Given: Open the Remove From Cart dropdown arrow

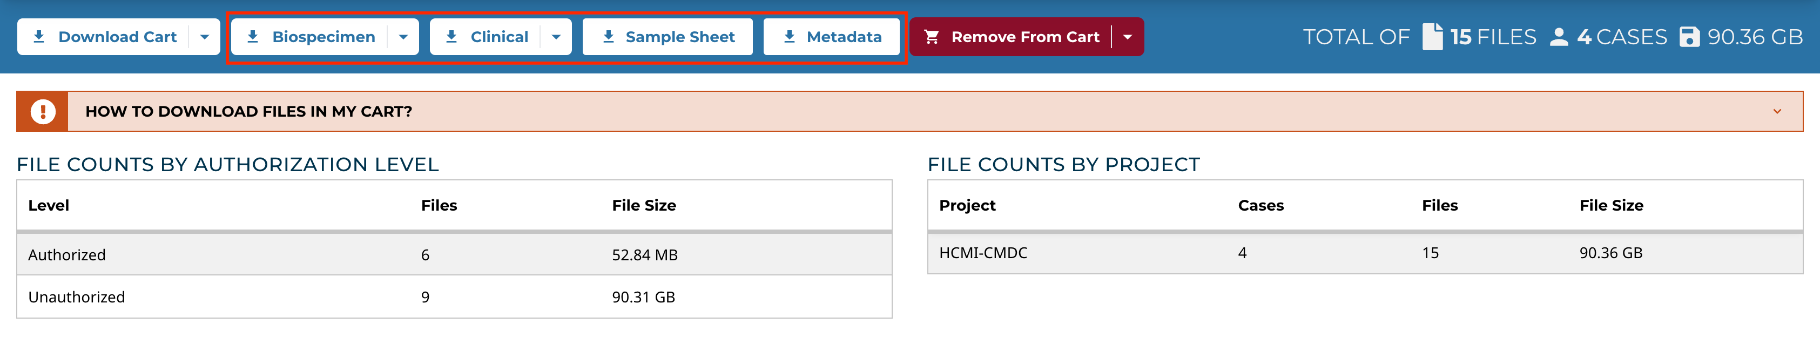Looking at the screenshot, I should [x=1128, y=37].
